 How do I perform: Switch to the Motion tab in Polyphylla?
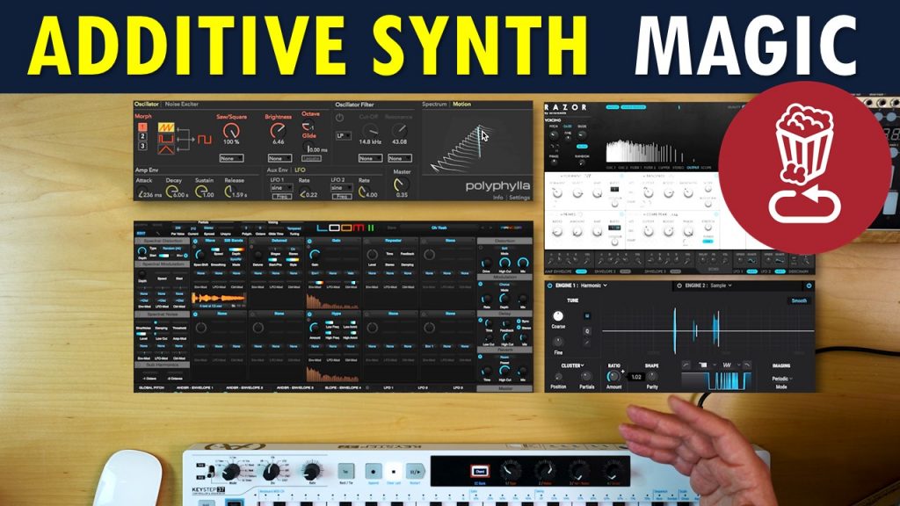click(x=461, y=104)
